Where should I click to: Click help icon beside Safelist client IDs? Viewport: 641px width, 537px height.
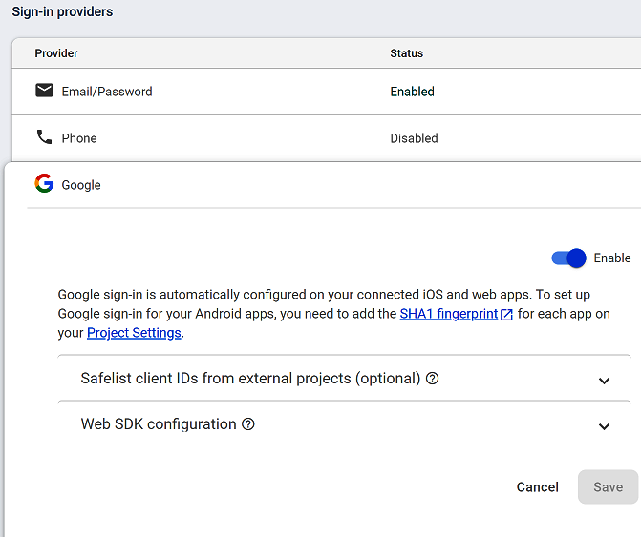(433, 379)
